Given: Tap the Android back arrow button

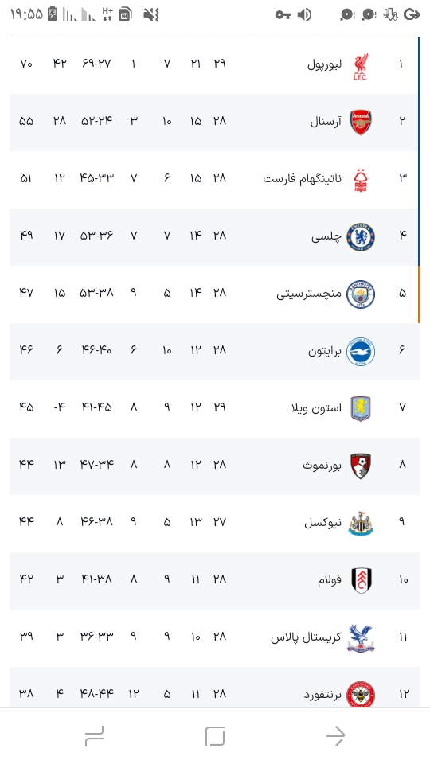Looking at the screenshot, I should coord(335,735).
